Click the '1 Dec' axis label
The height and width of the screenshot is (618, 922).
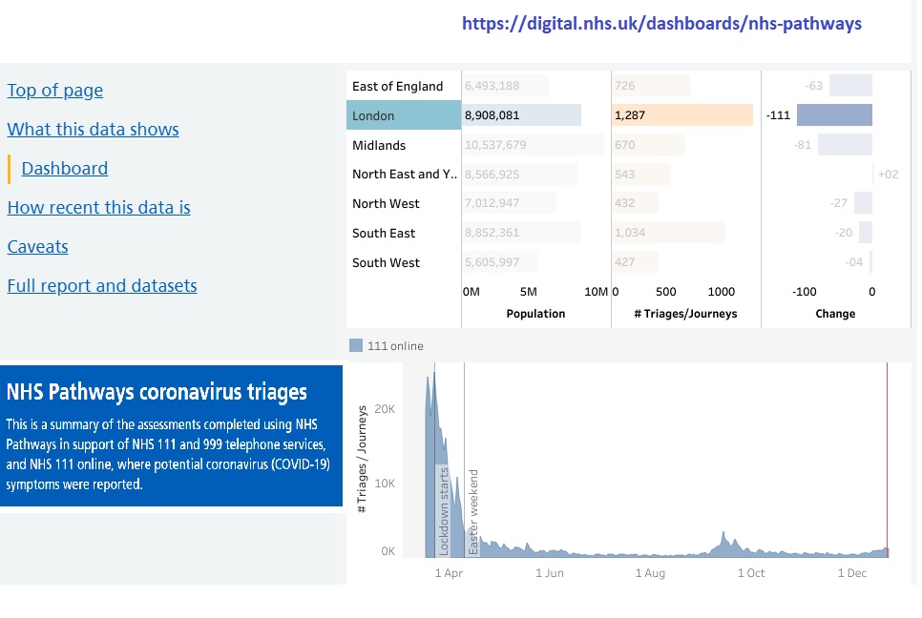pyautogui.click(x=852, y=573)
